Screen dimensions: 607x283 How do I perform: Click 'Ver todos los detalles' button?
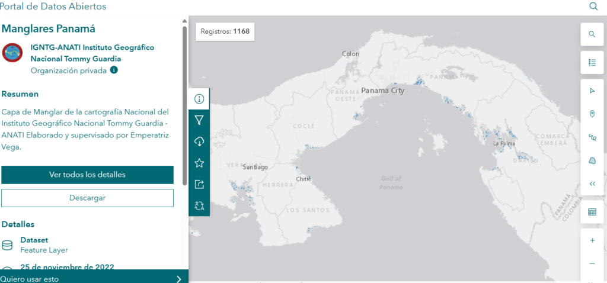(x=87, y=175)
